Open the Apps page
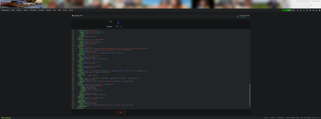Viewport: 321px width, 119px height. click(59, 10)
